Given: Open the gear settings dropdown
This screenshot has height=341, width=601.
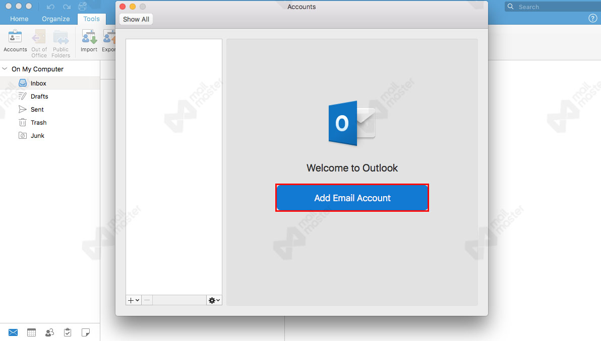Looking at the screenshot, I should pos(214,300).
